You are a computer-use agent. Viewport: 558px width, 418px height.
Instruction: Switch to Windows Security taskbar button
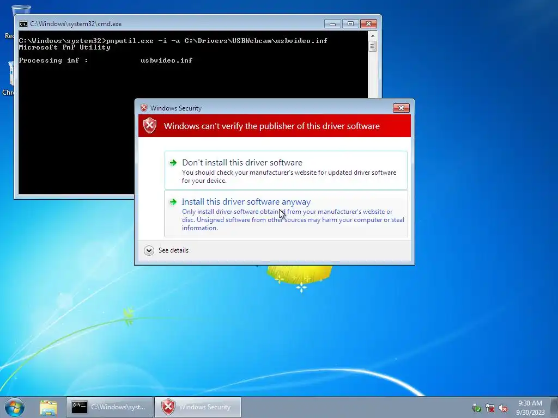pos(198,407)
